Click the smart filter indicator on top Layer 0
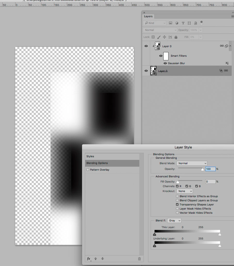The image size is (234, 266). pos(226,46)
